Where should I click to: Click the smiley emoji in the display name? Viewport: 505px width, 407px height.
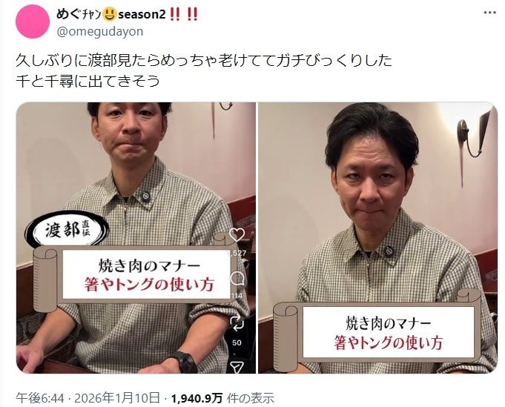tap(109, 14)
